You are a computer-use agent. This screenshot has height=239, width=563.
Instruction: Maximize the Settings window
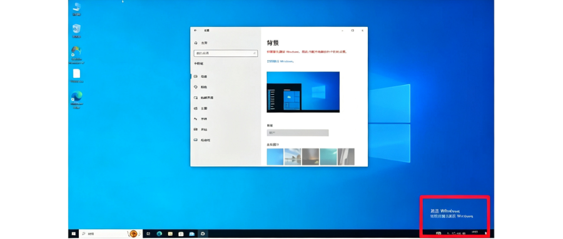coord(353,31)
